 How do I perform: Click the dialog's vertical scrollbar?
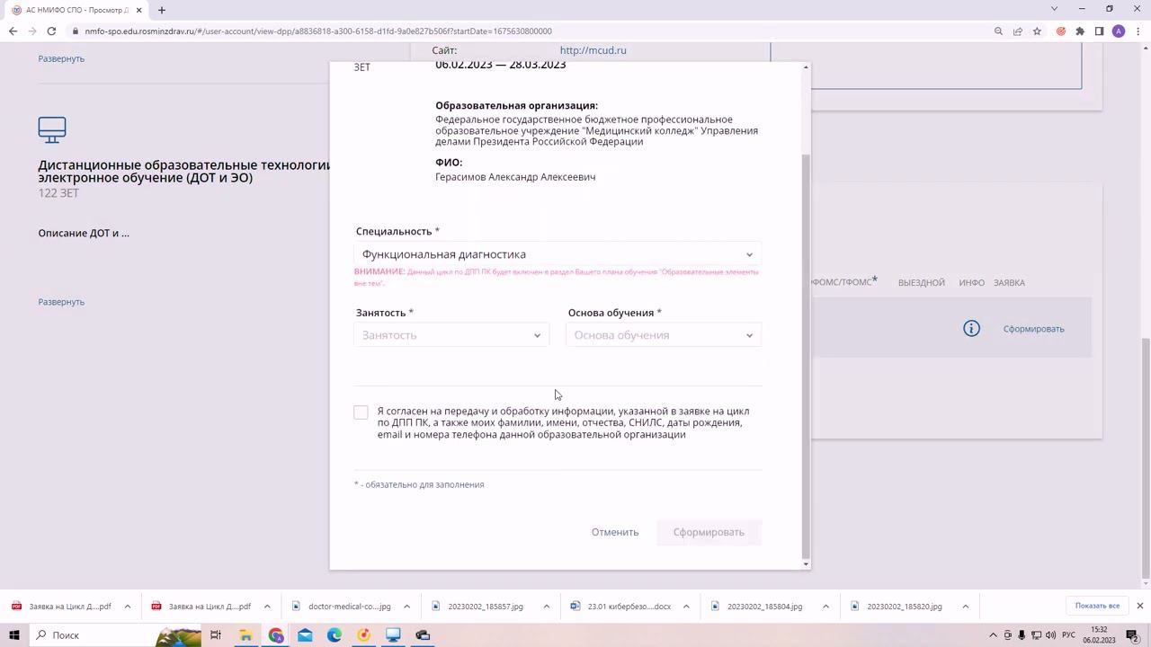point(806,355)
